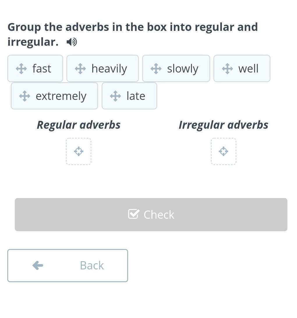Click the 'Irregular adverbs' heading

point(223,125)
